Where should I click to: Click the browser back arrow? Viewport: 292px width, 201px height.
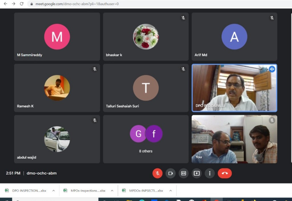(x=5, y=4)
